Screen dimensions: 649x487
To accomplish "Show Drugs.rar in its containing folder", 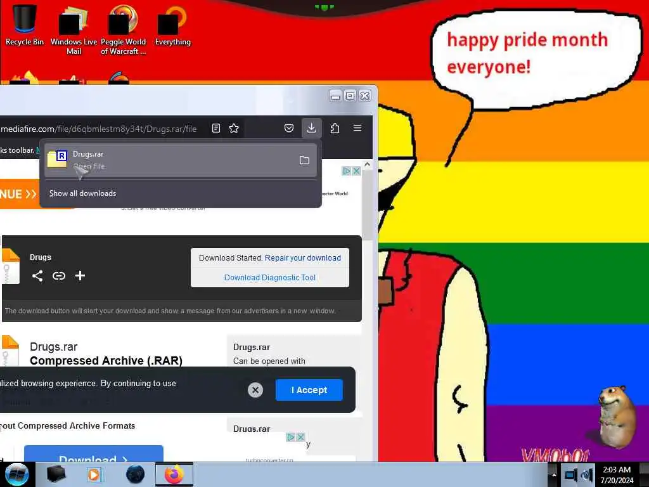I will (304, 160).
